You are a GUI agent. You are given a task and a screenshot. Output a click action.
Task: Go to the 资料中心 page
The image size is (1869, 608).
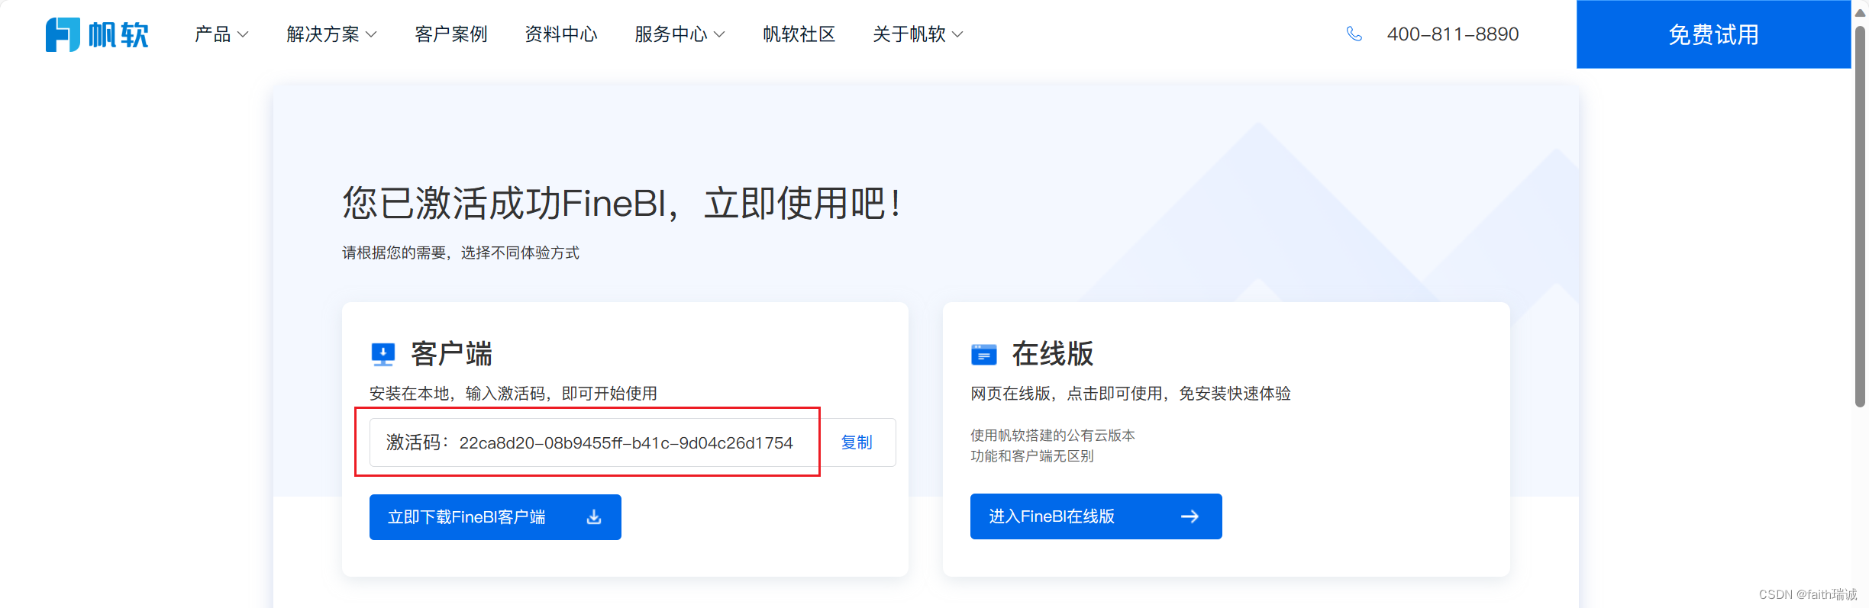click(560, 34)
